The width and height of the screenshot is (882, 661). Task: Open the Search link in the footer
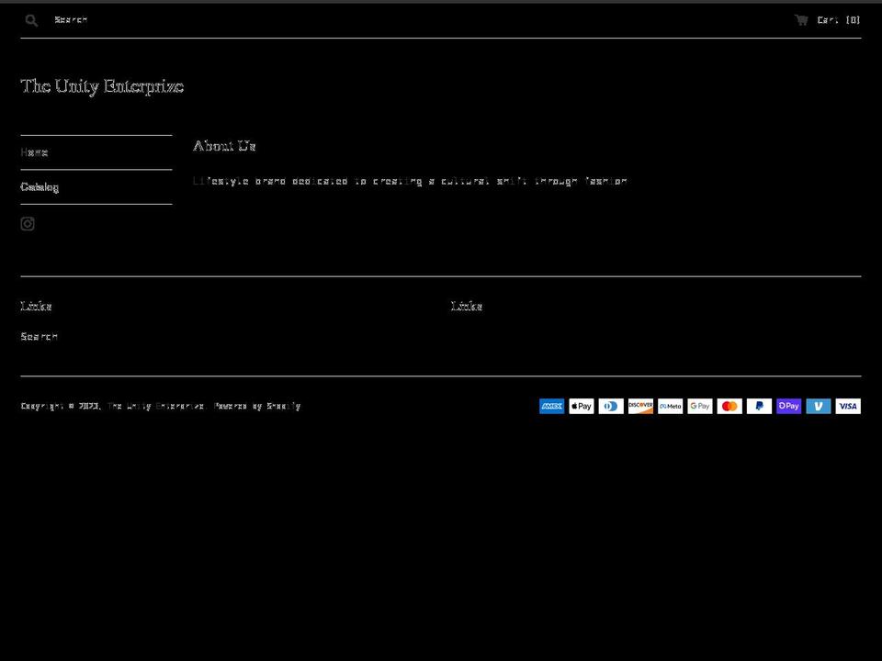(39, 336)
